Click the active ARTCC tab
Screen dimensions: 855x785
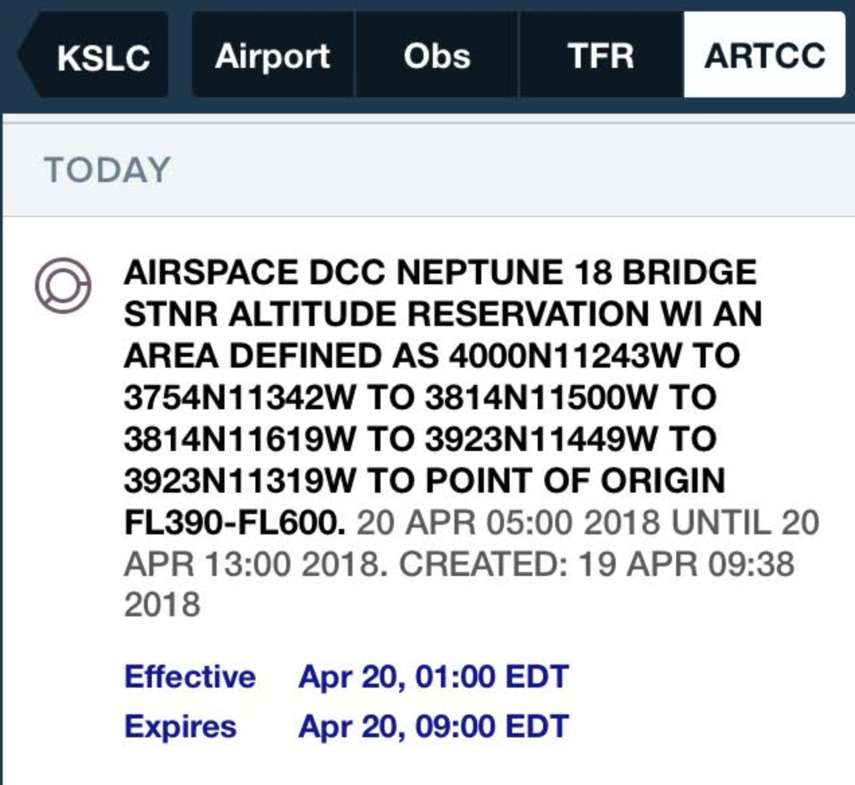764,56
